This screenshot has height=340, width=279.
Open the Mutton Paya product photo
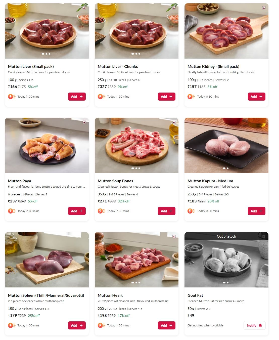pos(47,145)
